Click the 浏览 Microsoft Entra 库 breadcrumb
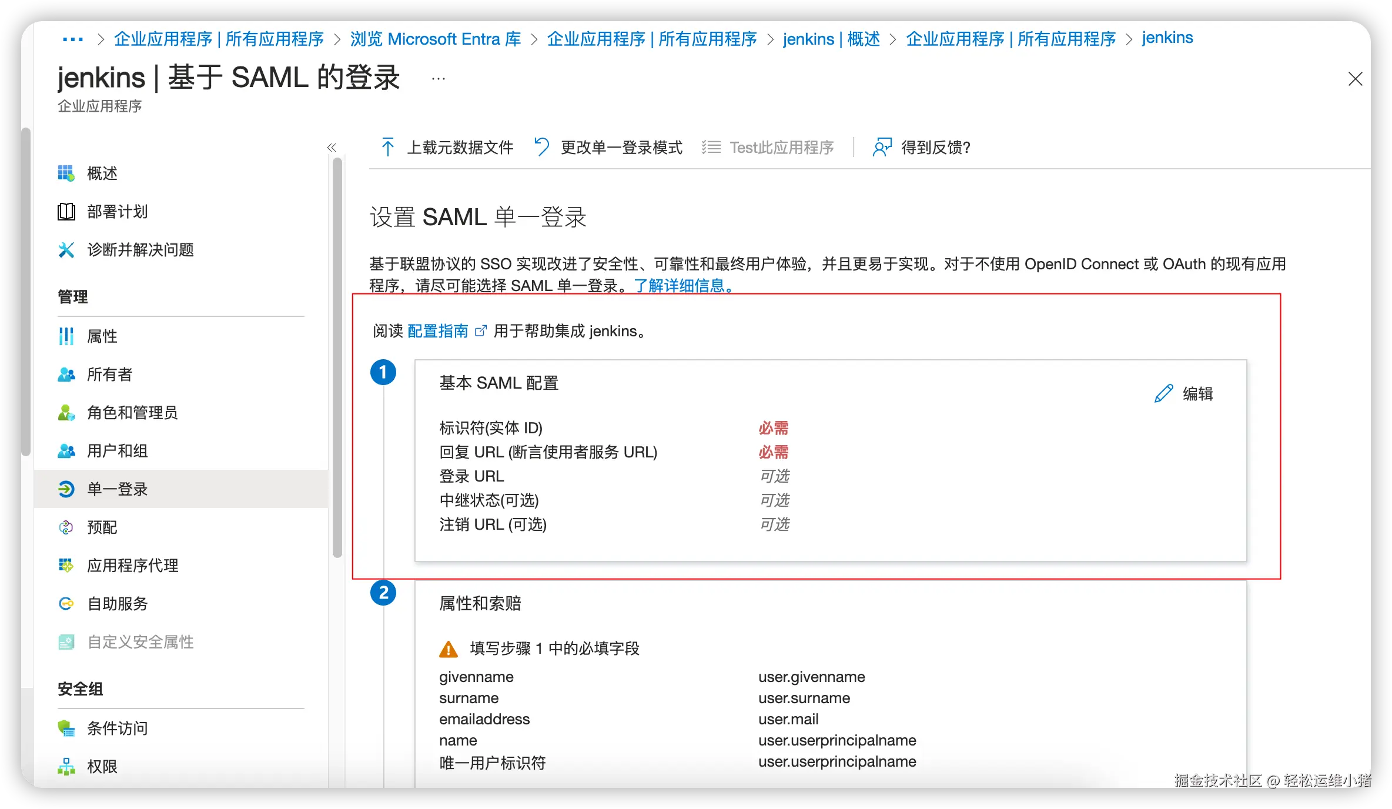The image size is (1392, 809). click(x=436, y=39)
